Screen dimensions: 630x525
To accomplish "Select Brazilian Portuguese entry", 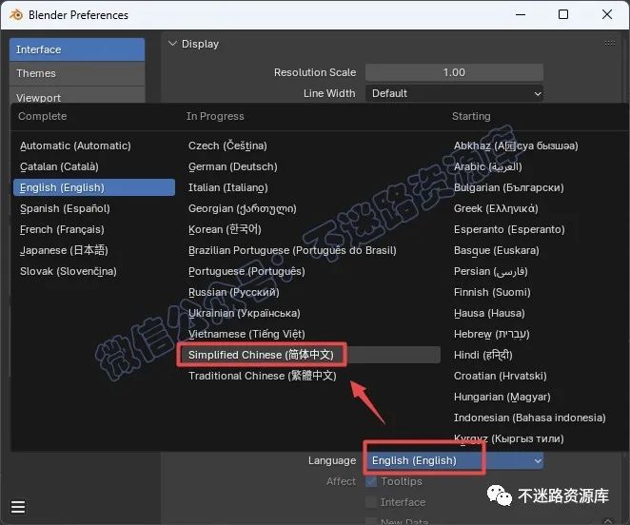I will tap(309, 250).
